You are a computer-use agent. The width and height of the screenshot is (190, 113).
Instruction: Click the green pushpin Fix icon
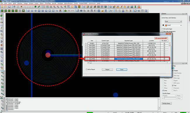coord(39,7)
